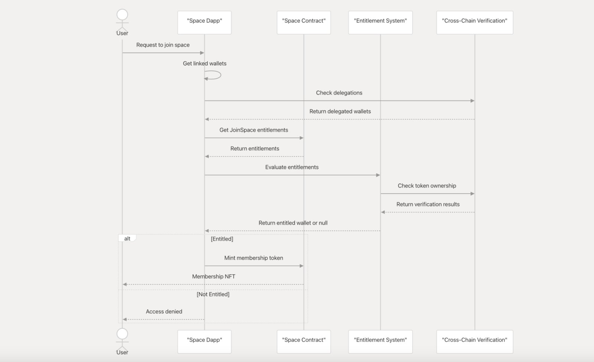Click the "Request to join space" message label
Image resolution: width=594 pixels, height=362 pixels.
tap(163, 45)
